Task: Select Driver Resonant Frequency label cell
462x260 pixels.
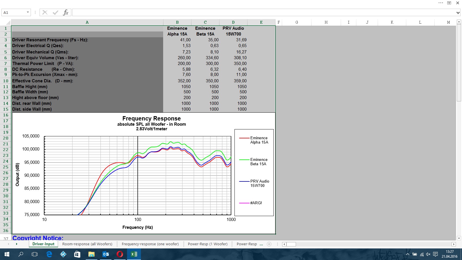Action: click(87, 40)
